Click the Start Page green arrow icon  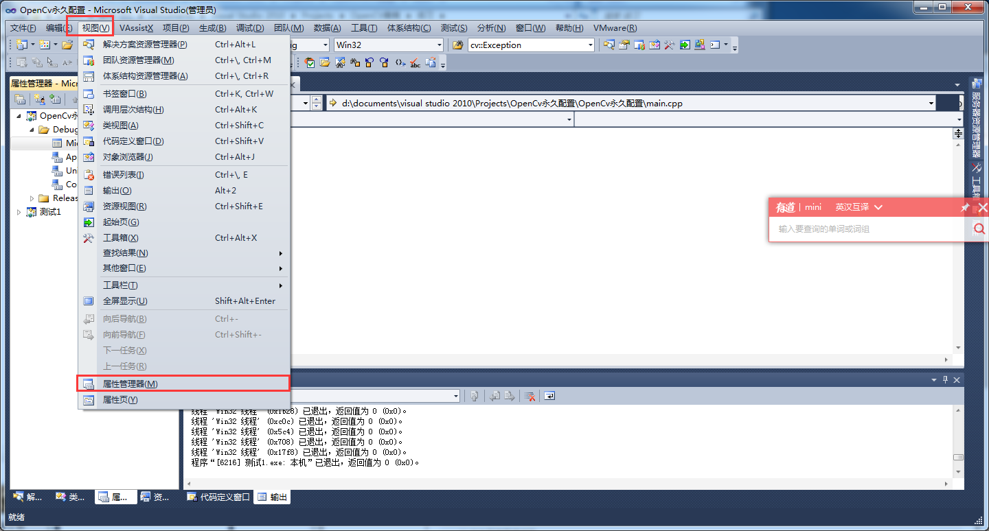(685, 45)
